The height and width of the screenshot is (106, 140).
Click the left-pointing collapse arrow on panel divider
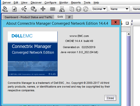pyautogui.click(x=132, y=21)
